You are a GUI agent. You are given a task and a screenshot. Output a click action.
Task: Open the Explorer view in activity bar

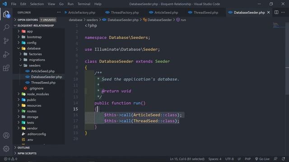pyautogui.click(x=6, y=14)
